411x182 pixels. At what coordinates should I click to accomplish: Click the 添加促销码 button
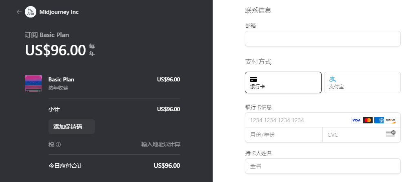(x=71, y=127)
